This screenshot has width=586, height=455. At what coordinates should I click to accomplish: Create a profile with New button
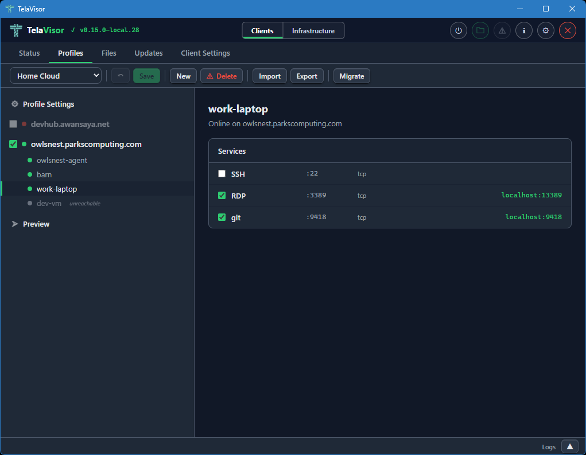(x=183, y=76)
